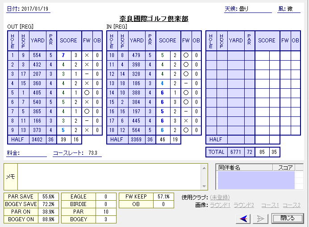The width and height of the screenshot is (309, 227).
Task: Click the empty companions list area
Action: (x=255, y=180)
